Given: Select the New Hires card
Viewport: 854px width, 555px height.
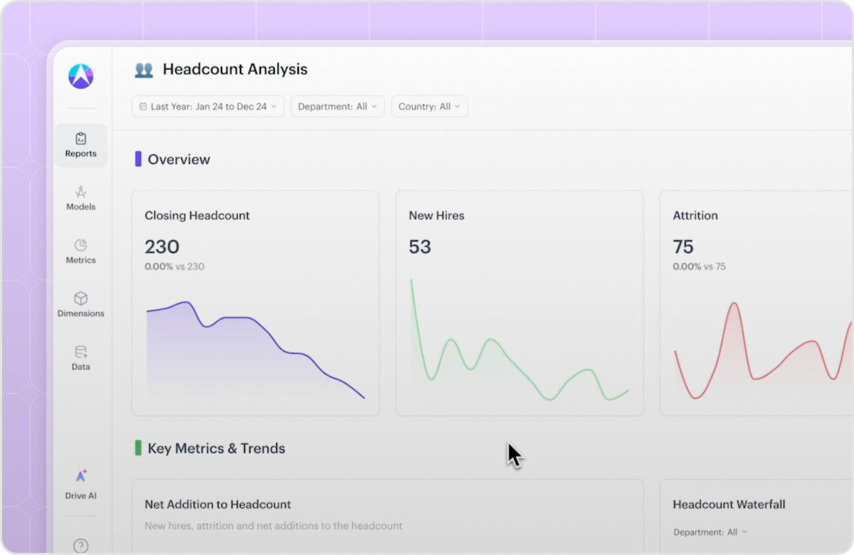Looking at the screenshot, I should tap(520, 303).
